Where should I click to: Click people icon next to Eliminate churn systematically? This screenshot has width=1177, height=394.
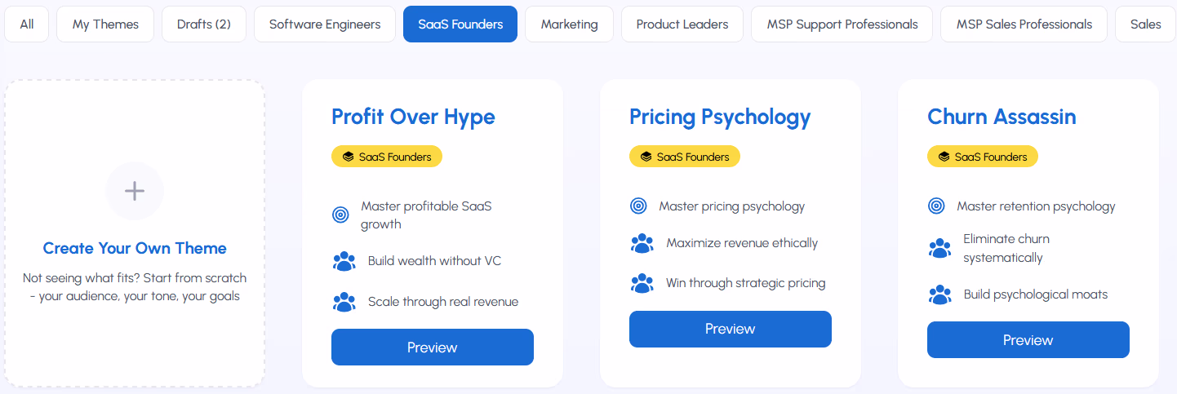tap(940, 248)
